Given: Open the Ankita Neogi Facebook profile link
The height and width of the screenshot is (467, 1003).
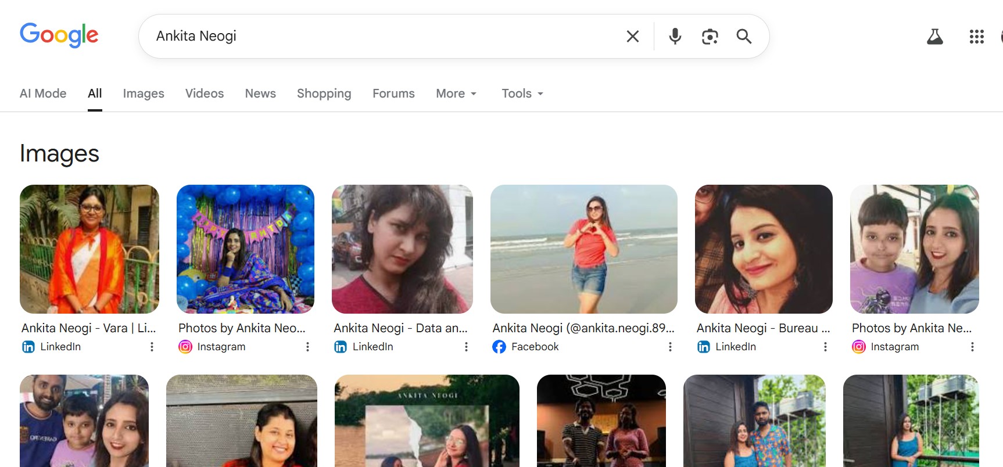Looking at the screenshot, I should (583, 328).
